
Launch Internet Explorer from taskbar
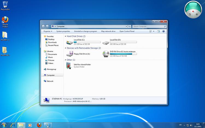13,125
